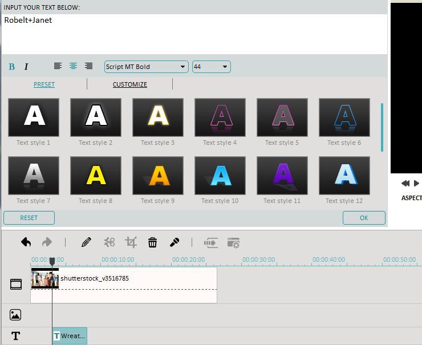Open the export settings gear icon

233,243
